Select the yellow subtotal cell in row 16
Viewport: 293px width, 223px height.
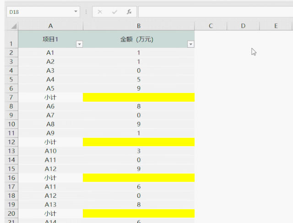click(139, 178)
